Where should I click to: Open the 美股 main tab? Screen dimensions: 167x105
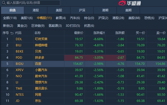[59, 10]
